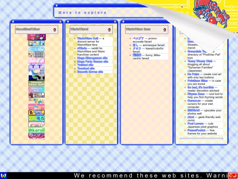Open the Web G site banner
238x179 pixels.
click(x=37, y=37)
